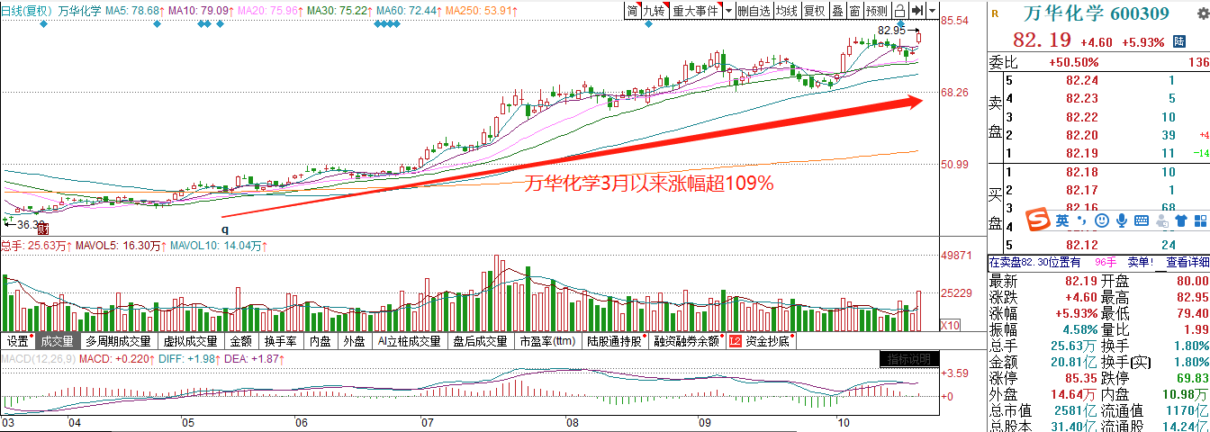This screenshot has height=432, width=1210.
Task: Toggle Sogou punctuation mode icon
Action: pyautogui.click(x=1082, y=220)
